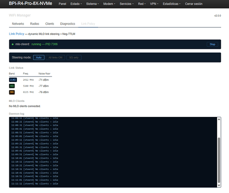
Task: Click the BPI-R4-Pro-8X-NVMe hostname title
Action: click(x=30, y=3)
